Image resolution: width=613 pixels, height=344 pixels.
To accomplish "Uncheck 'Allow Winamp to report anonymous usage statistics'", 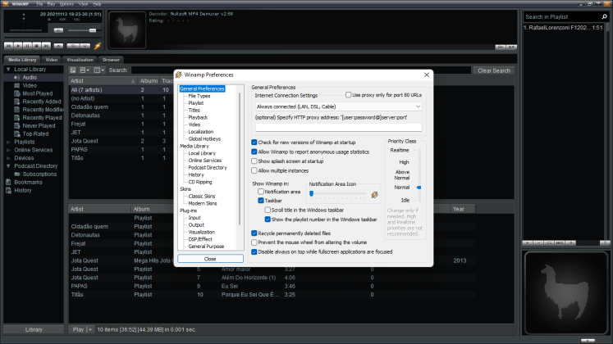I will tap(254, 152).
